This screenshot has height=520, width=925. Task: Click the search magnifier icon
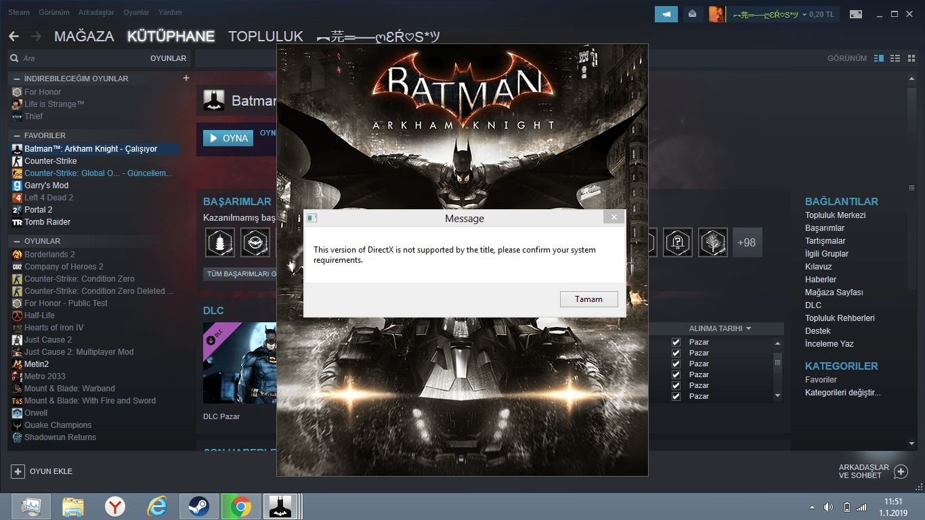14,58
